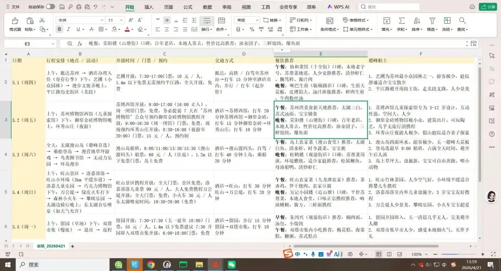This screenshot has height=271, width=501.
Task: Click the thousands separator icon
Action: coord(261,29)
